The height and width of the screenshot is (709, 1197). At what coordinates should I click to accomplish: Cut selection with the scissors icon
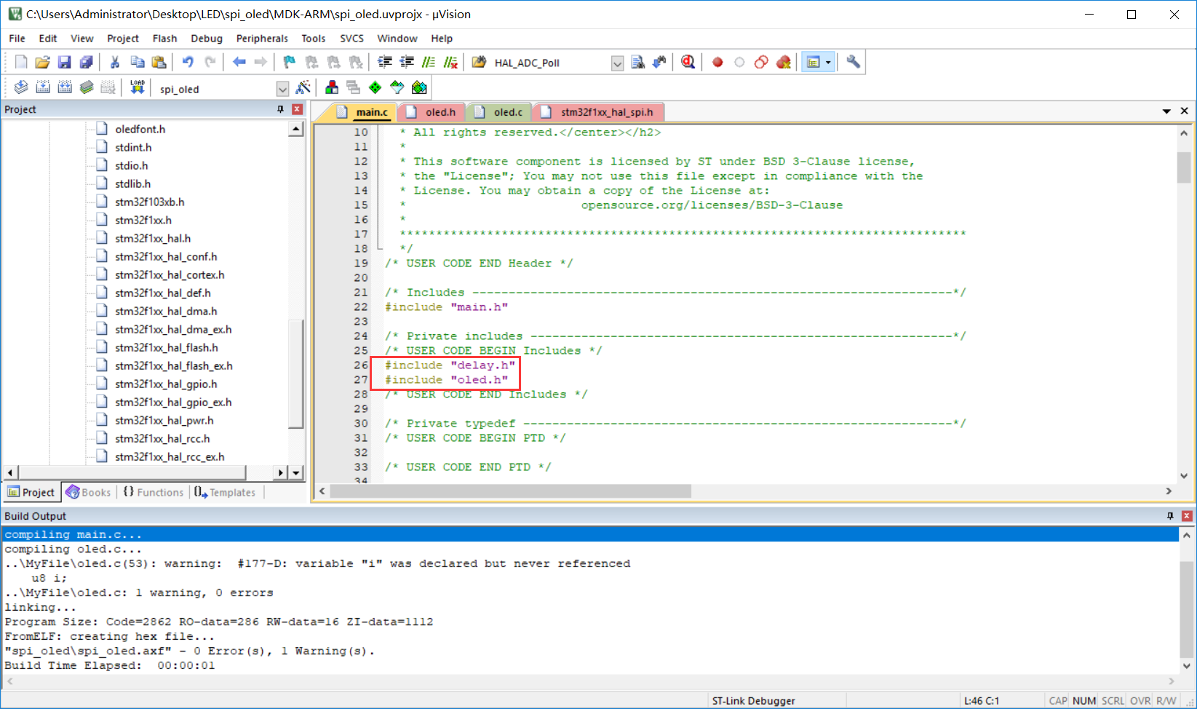115,63
